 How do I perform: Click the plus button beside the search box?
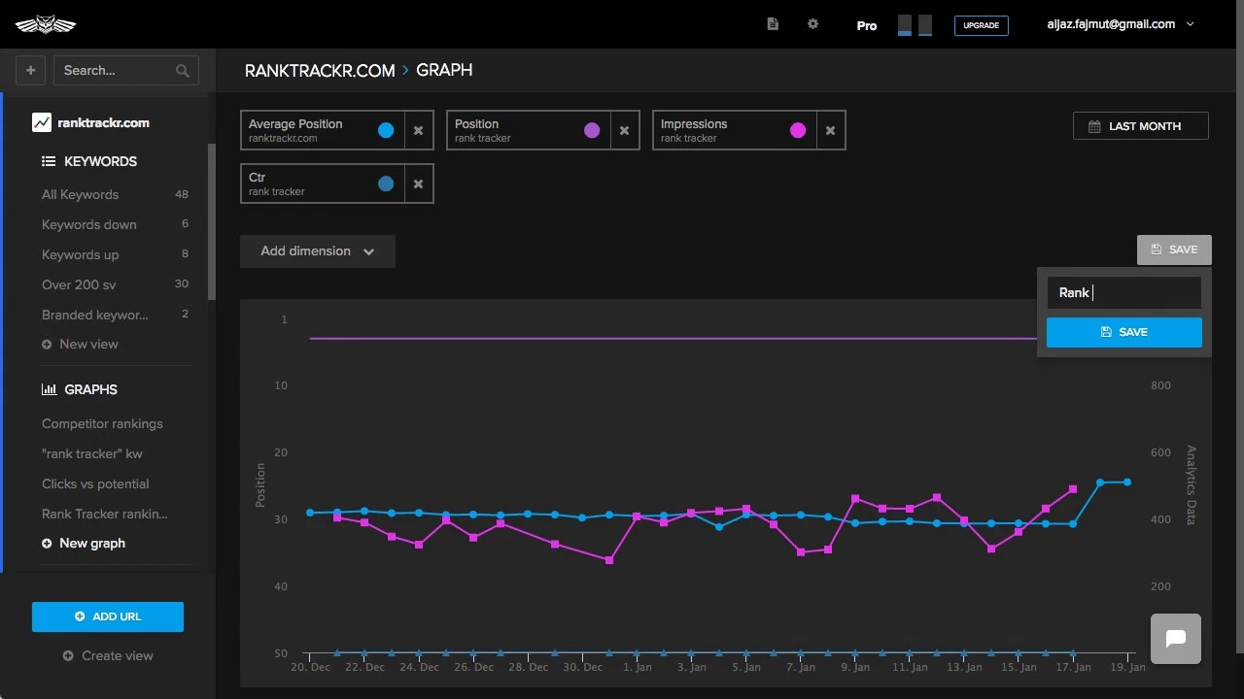30,70
